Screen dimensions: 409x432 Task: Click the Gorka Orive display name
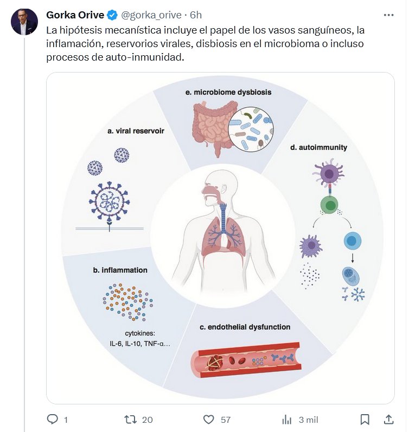pyautogui.click(x=75, y=15)
